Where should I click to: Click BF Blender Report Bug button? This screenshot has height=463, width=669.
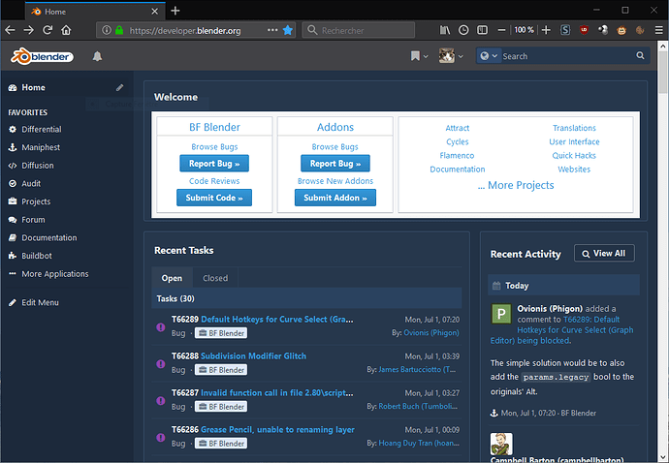[214, 164]
